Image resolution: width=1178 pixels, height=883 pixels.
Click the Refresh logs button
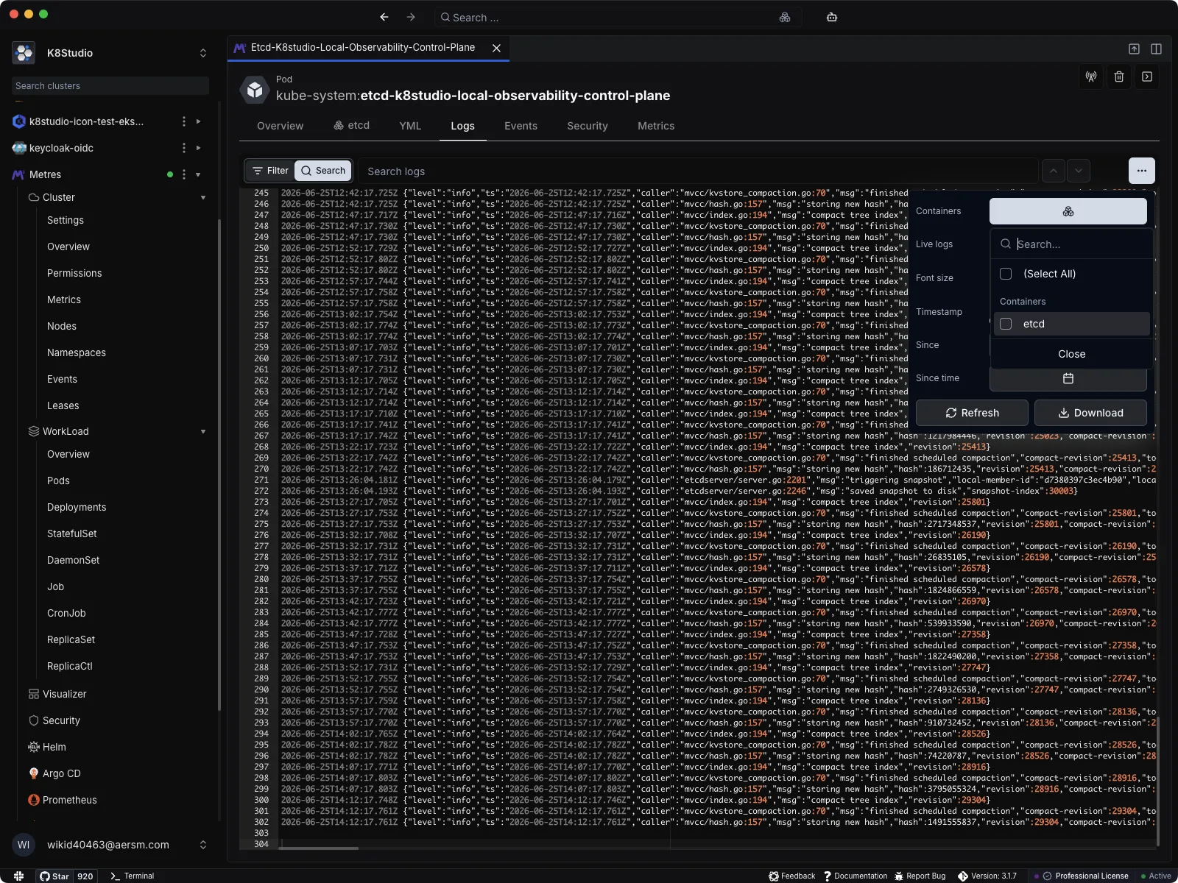click(x=972, y=413)
